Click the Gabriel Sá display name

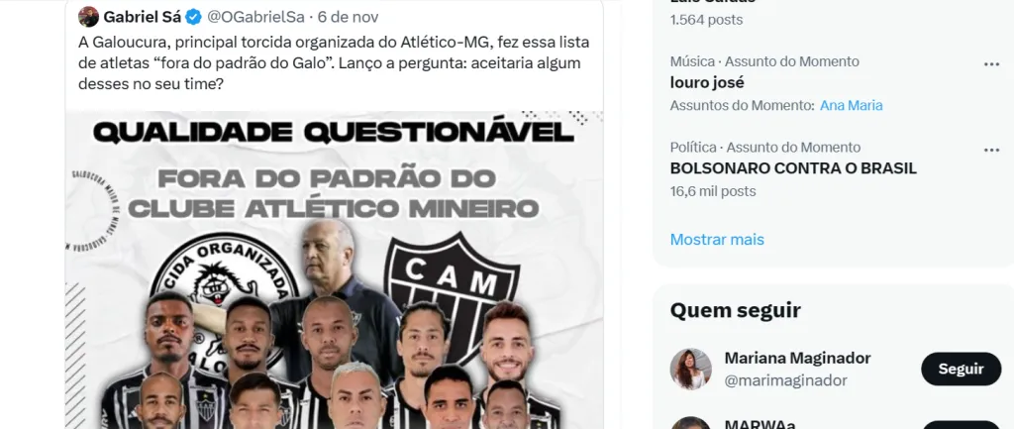coord(143,17)
